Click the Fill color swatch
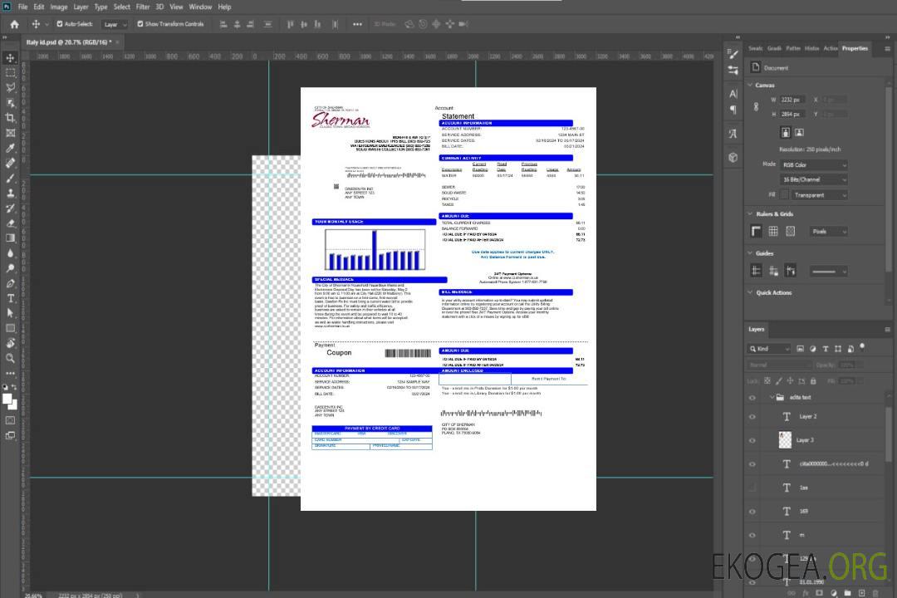897x598 pixels. pyautogui.click(x=785, y=195)
